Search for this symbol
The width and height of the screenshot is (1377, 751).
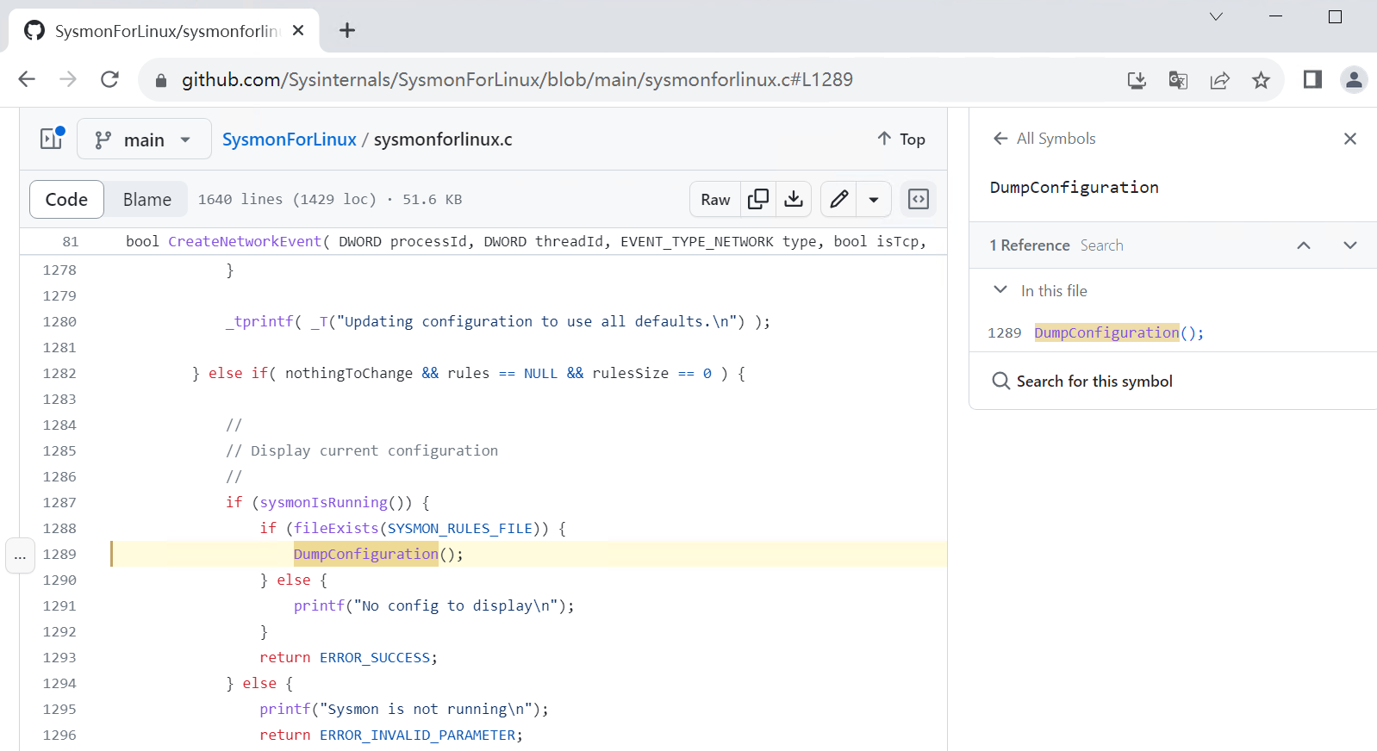1082,381
